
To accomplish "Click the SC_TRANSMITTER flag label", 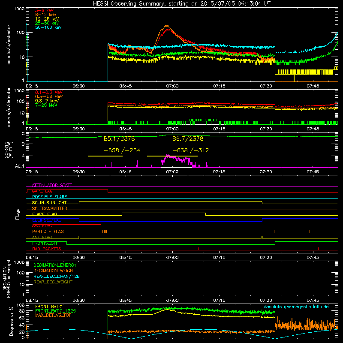I will coord(49,208).
